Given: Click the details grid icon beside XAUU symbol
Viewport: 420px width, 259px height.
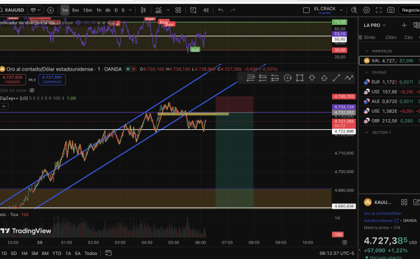Looking at the screenshot, I should pos(404,202).
